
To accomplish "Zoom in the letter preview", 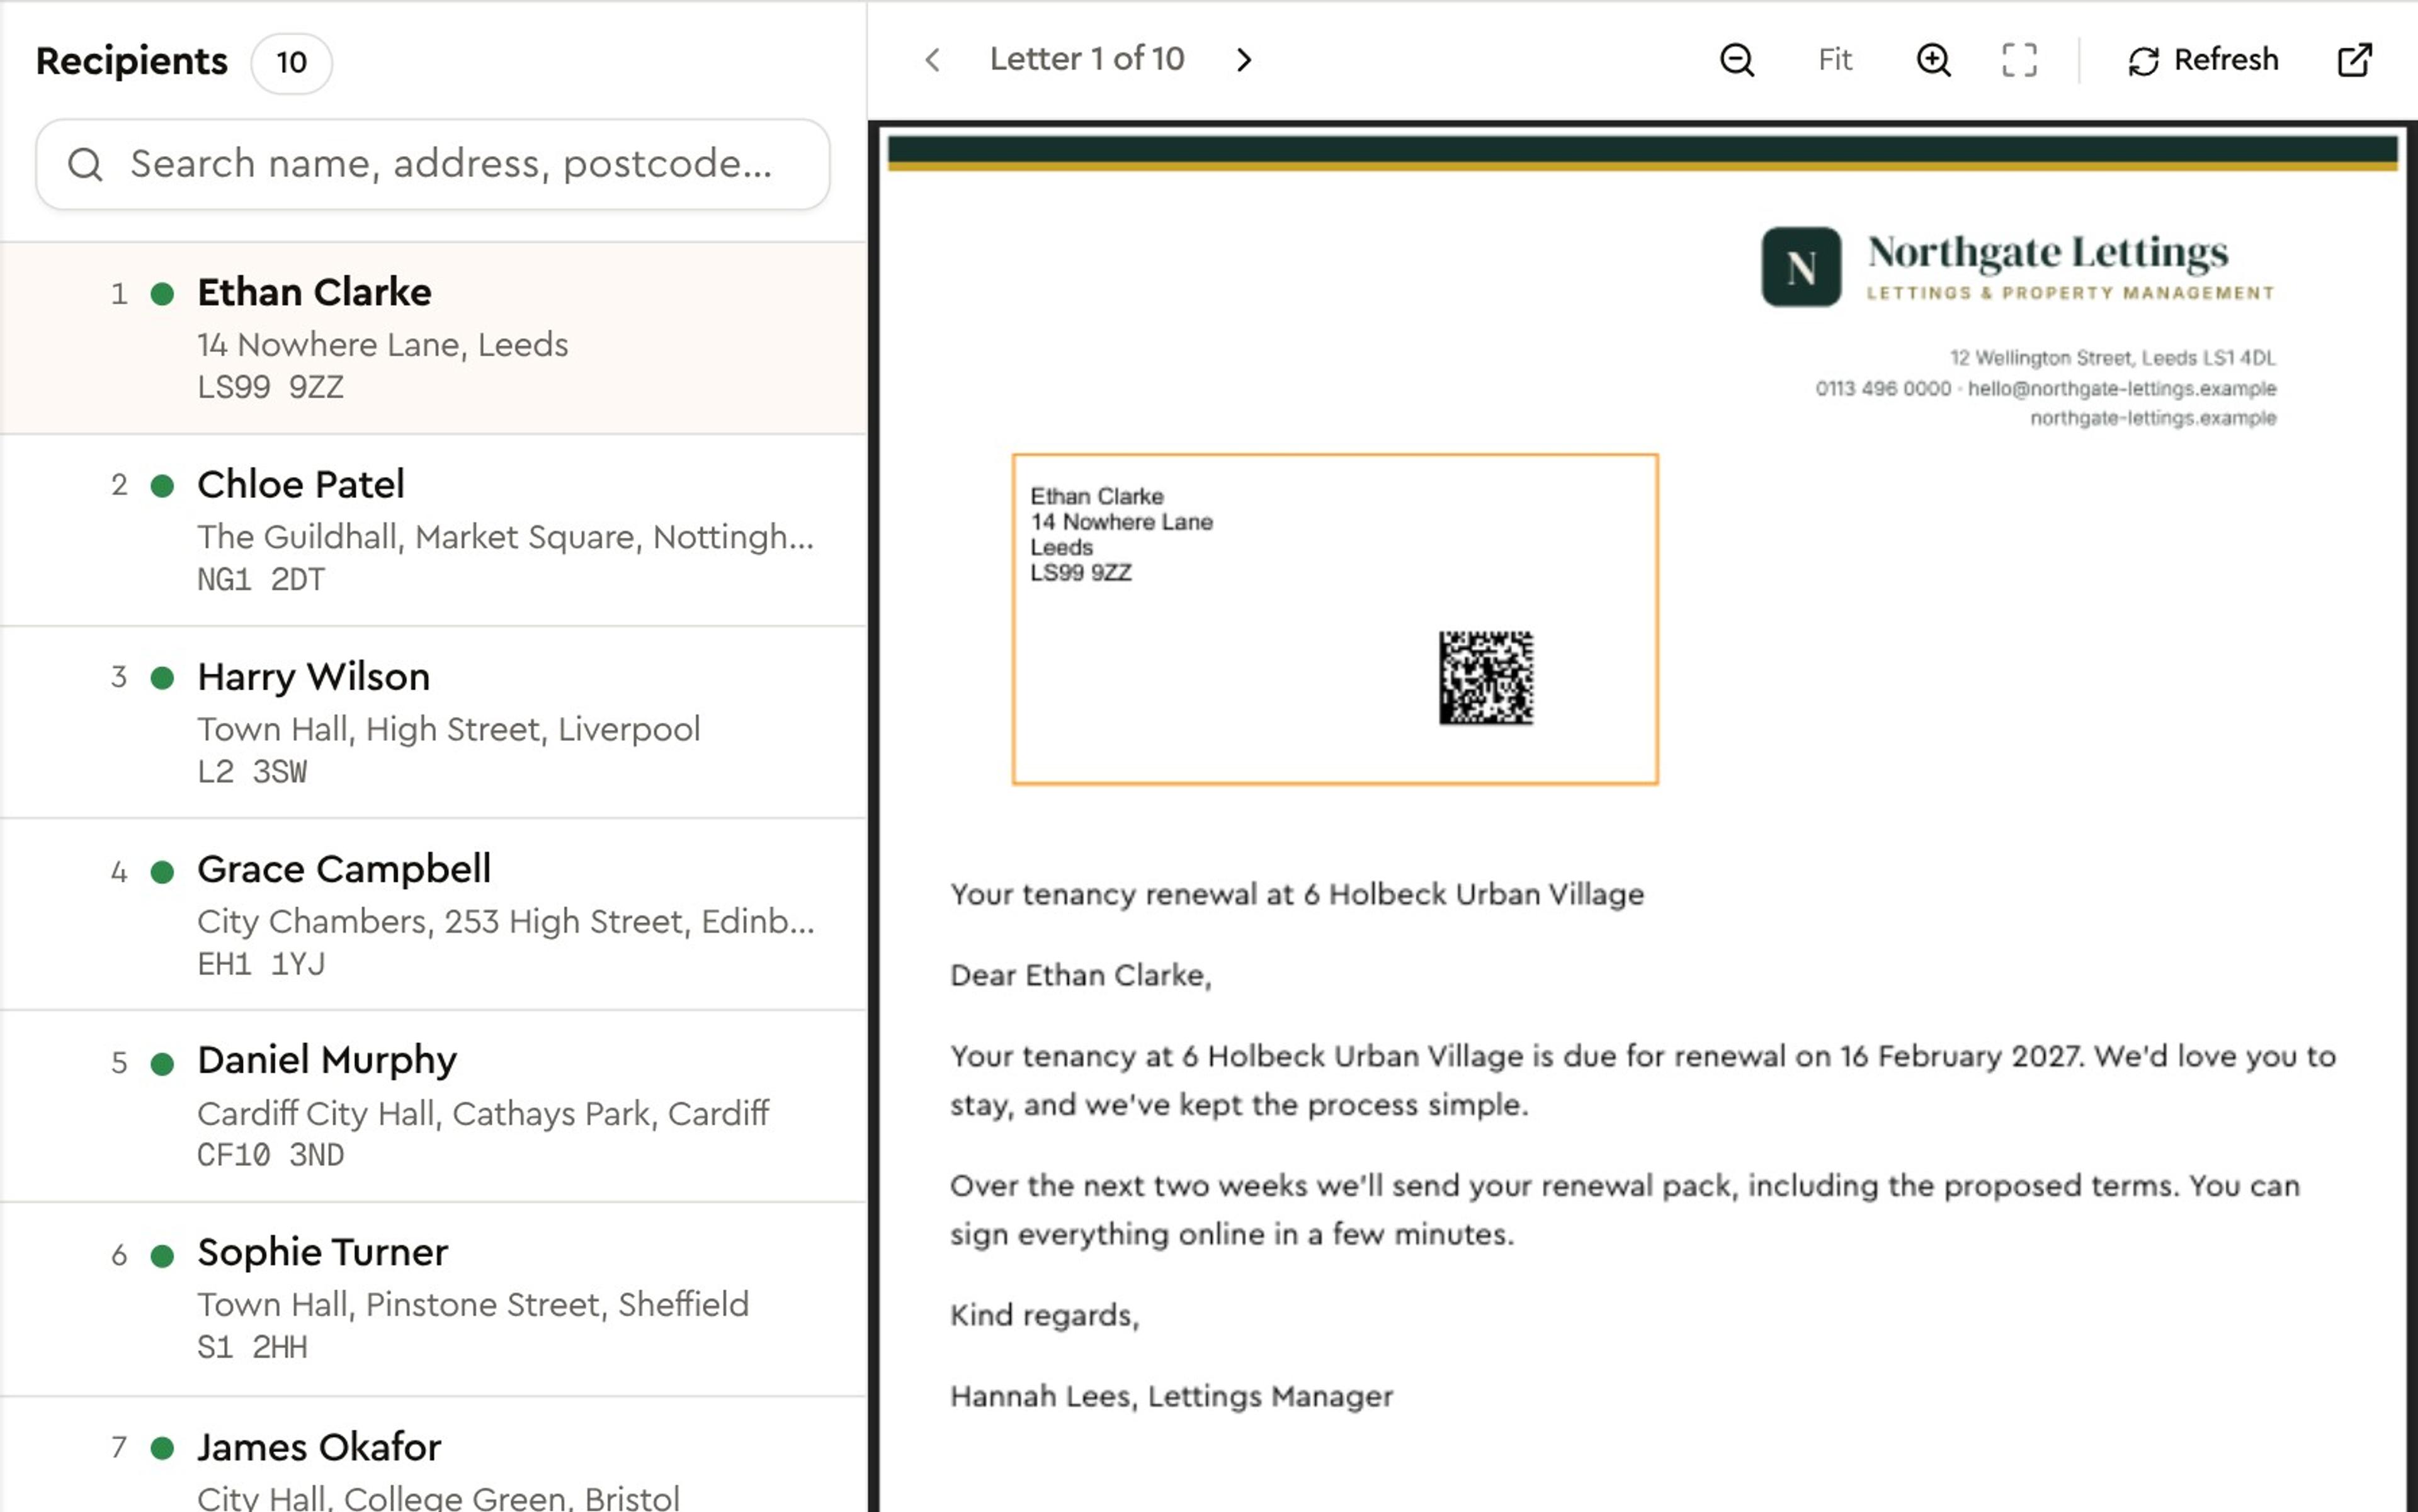I will pyautogui.click(x=1933, y=60).
